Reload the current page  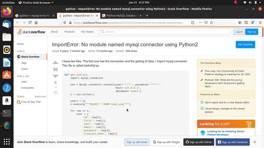point(30,23)
